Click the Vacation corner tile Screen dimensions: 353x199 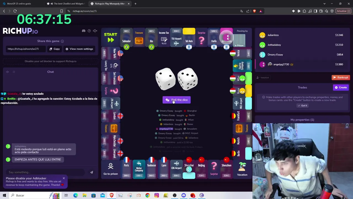(x=242, y=169)
